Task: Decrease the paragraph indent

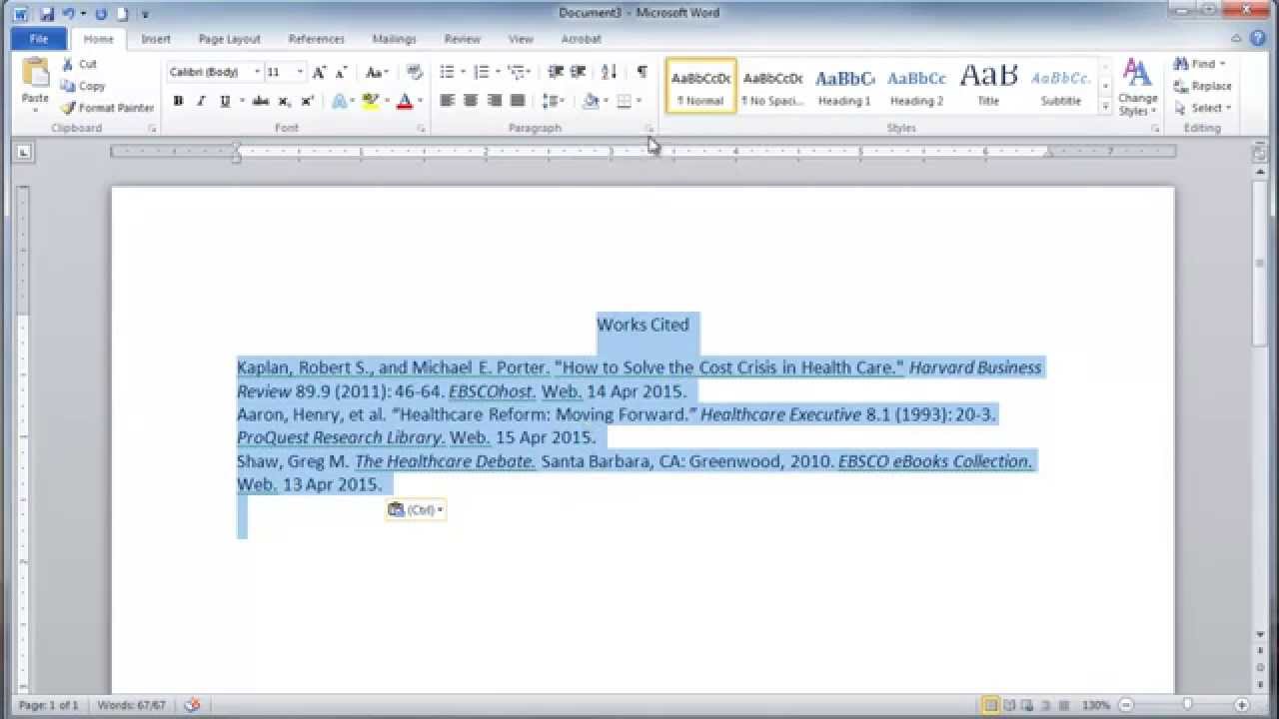Action: pos(556,72)
